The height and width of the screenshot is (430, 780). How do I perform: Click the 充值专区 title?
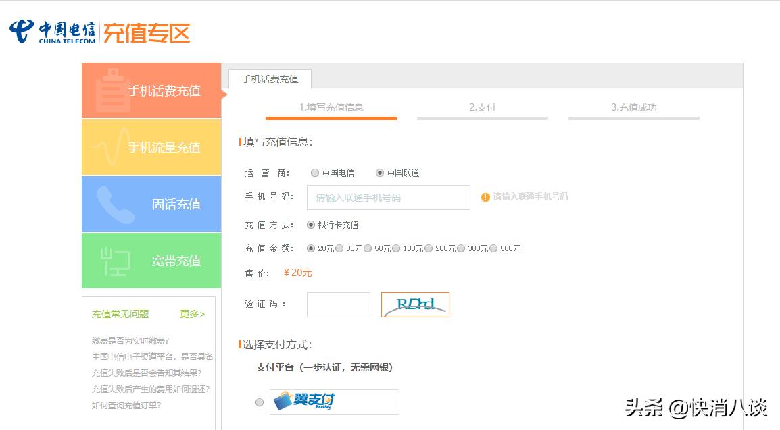point(146,33)
